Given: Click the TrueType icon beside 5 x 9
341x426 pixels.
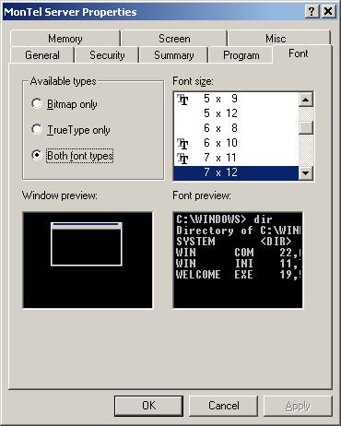Looking at the screenshot, I should (x=182, y=100).
